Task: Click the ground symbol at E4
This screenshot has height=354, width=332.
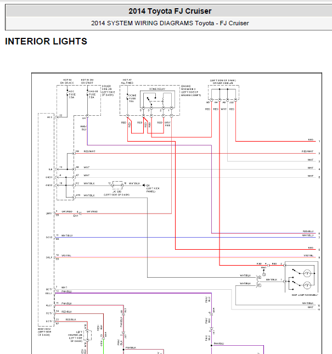Action: pyautogui.click(x=144, y=186)
